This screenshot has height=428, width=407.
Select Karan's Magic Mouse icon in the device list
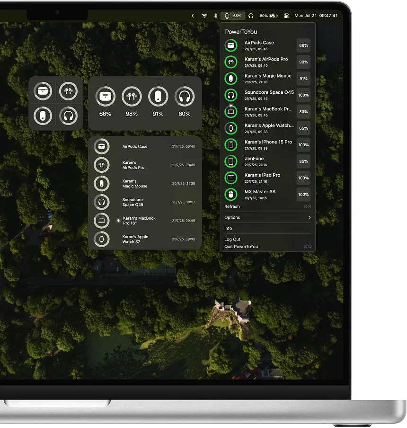(x=231, y=78)
